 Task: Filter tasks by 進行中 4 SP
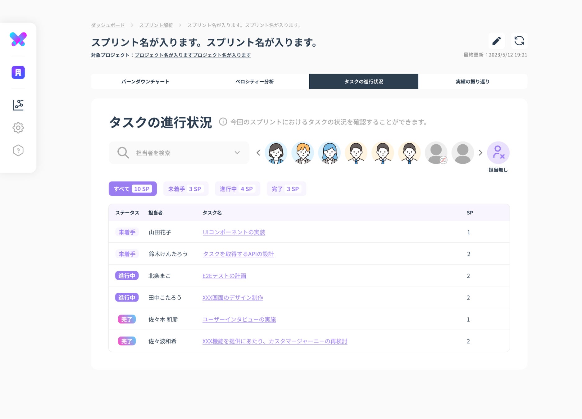click(x=238, y=189)
